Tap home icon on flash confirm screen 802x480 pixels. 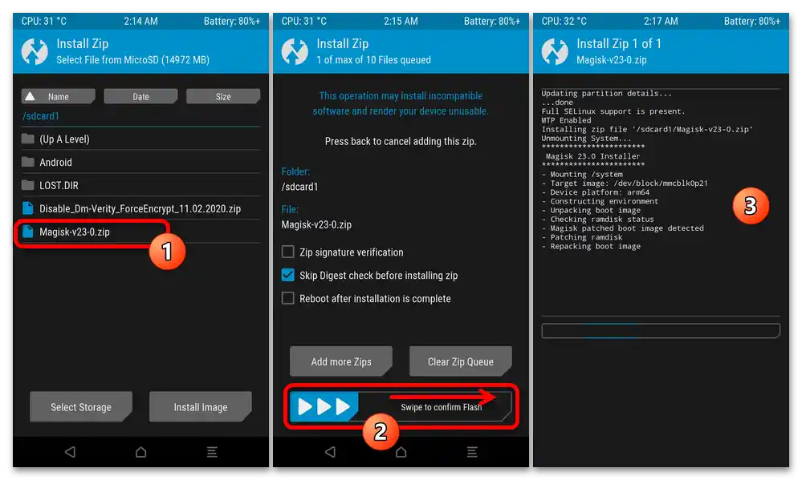pyautogui.click(x=401, y=452)
